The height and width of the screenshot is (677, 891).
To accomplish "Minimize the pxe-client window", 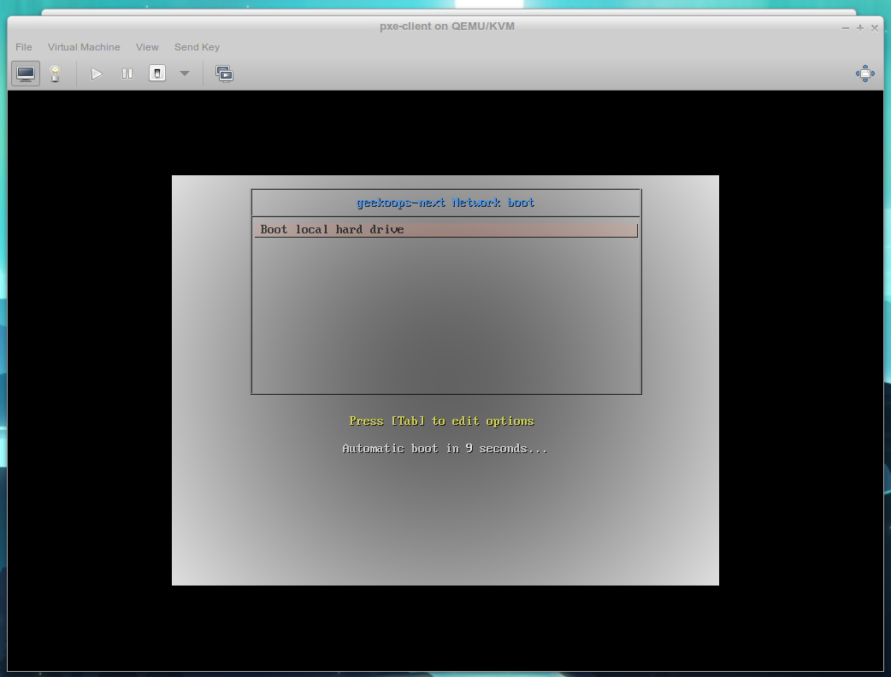I will [846, 28].
